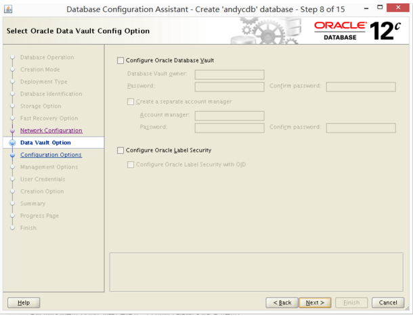Viewport: 413px width, 316px height.
Task: Click the Java app icon in title bar
Action: (x=8, y=9)
